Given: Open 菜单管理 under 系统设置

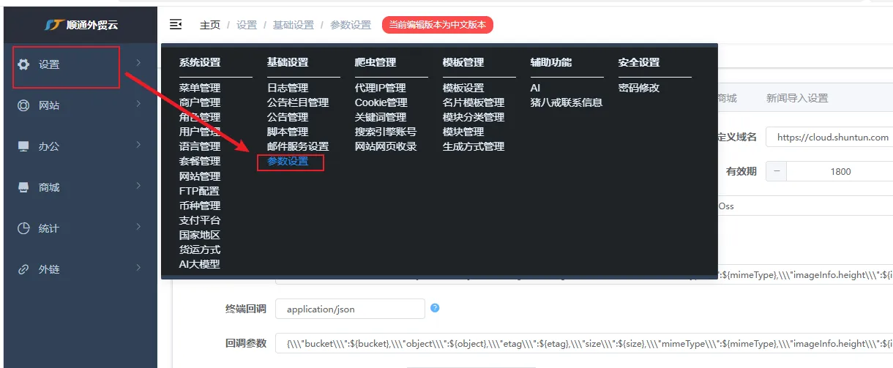Looking at the screenshot, I should 199,88.
